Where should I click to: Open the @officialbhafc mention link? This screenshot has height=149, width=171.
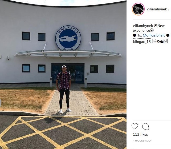click(x=154, y=35)
